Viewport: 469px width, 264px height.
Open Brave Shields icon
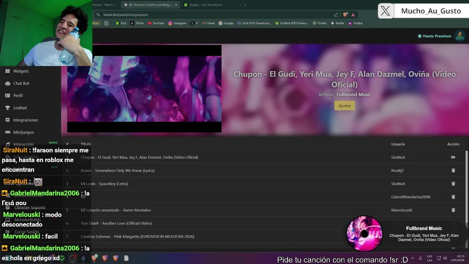click(x=345, y=15)
